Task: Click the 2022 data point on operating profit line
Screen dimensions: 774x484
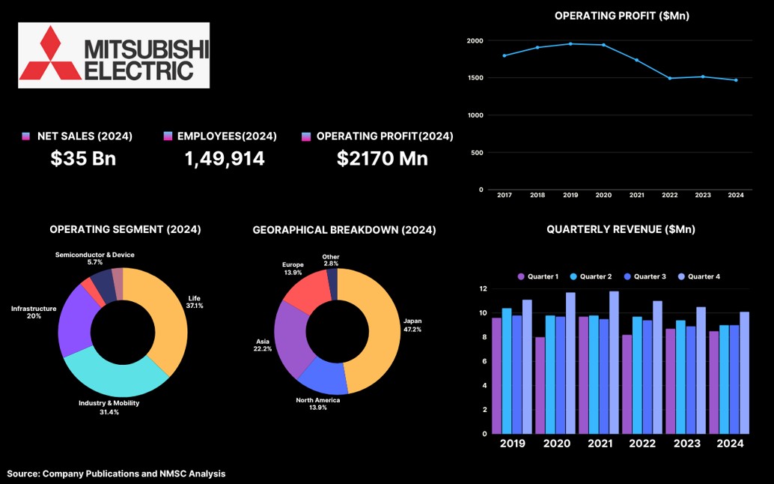Action: click(x=669, y=78)
